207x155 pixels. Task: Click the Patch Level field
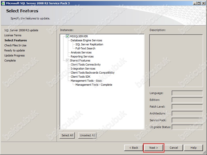click(187, 107)
